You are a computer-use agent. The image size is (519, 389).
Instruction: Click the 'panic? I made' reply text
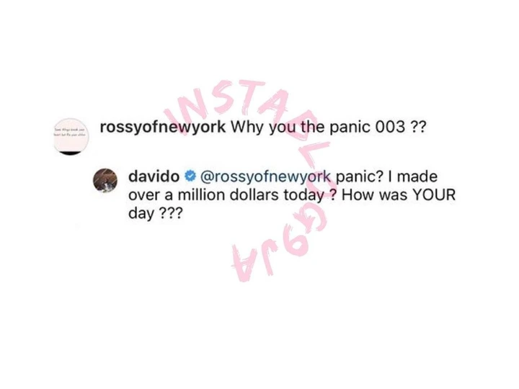coord(386,176)
